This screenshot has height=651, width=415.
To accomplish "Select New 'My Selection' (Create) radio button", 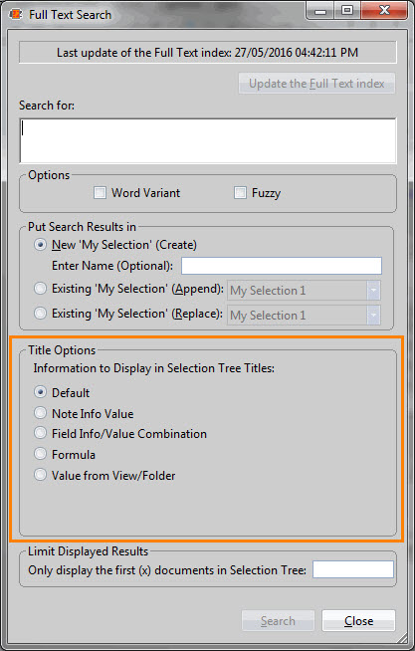I will tap(40, 245).
